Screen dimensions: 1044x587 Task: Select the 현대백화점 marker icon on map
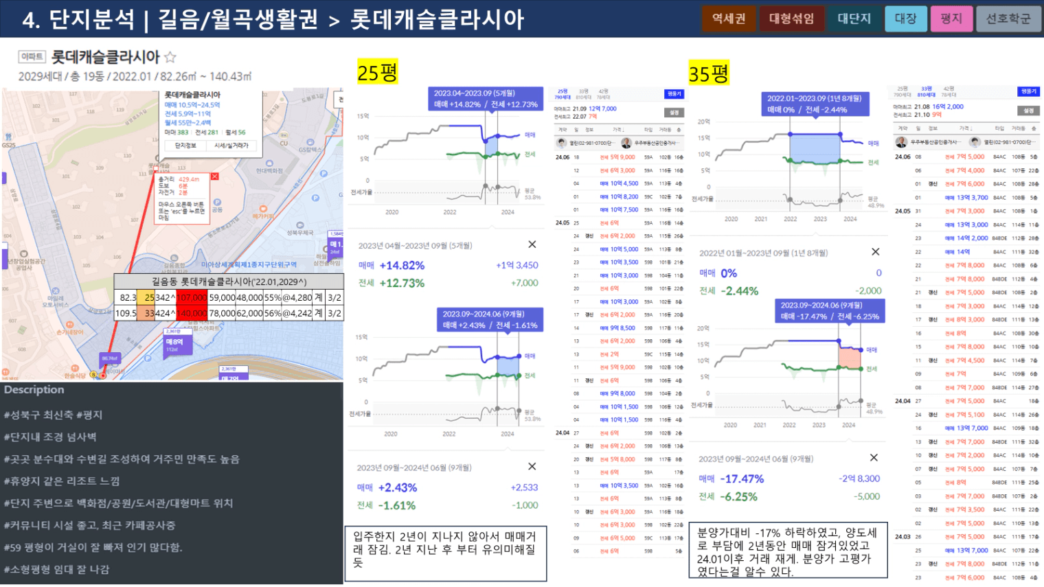pos(269,163)
